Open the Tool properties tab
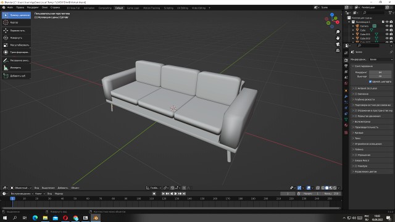This screenshot has height=222, width=395. click(346, 53)
